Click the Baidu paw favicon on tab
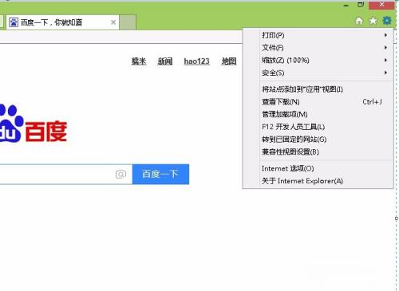The width and height of the screenshot is (399, 291). point(14,22)
